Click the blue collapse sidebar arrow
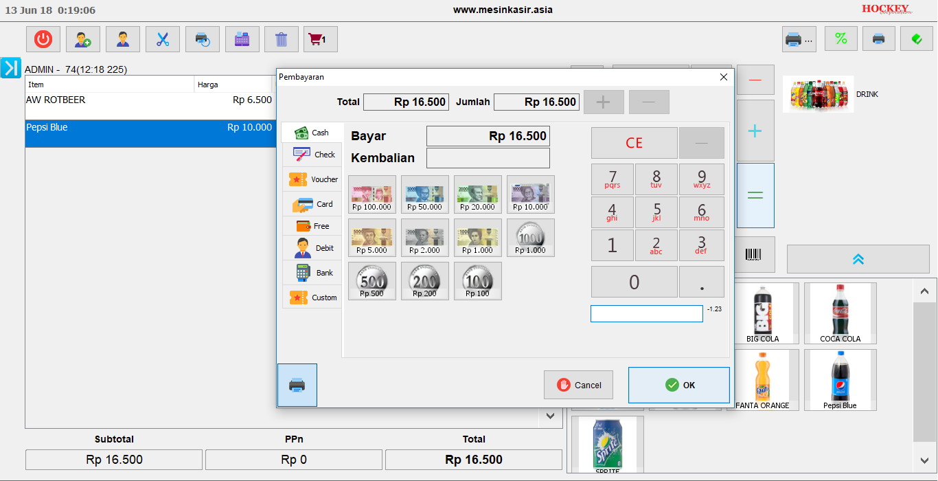This screenshot has width=938, height=481. click(x=11, y=67)
